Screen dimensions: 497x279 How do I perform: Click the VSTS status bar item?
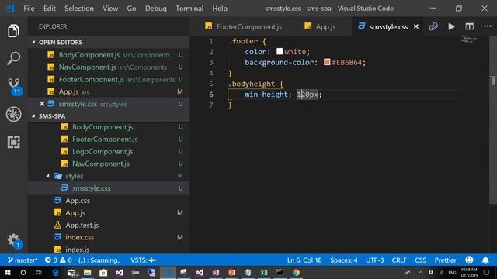click(143, 260)
